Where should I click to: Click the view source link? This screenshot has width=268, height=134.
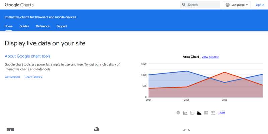point(210,57)
